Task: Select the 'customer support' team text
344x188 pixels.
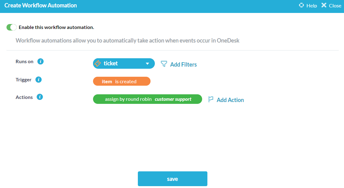Action: (x=173, y=99)
